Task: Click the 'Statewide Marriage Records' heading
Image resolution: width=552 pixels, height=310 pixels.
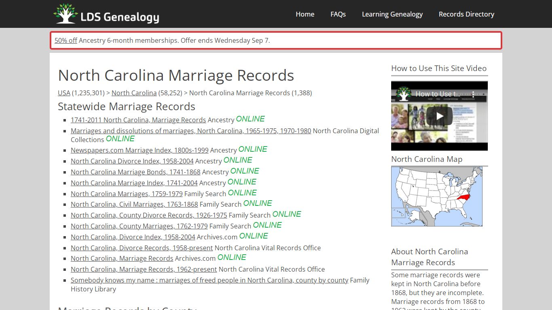Action: pyautogui.click(x=126, y=107)
